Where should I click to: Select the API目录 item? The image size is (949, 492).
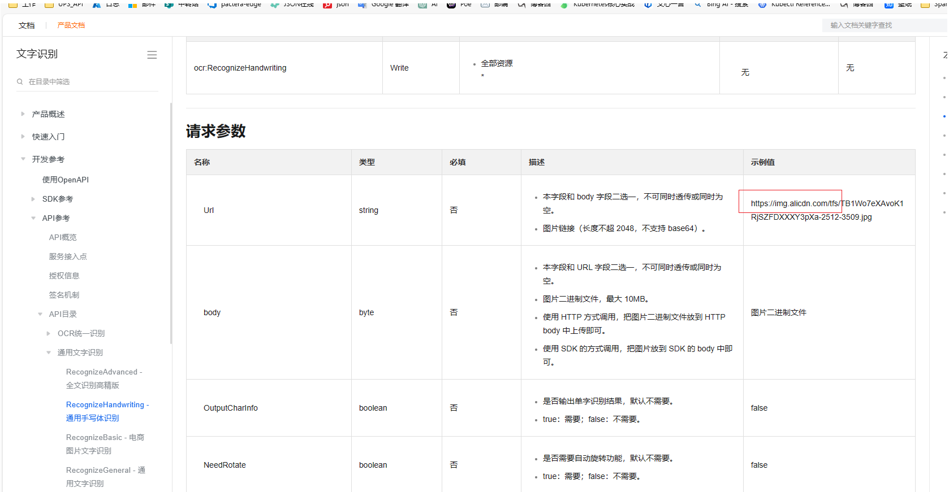63,314
